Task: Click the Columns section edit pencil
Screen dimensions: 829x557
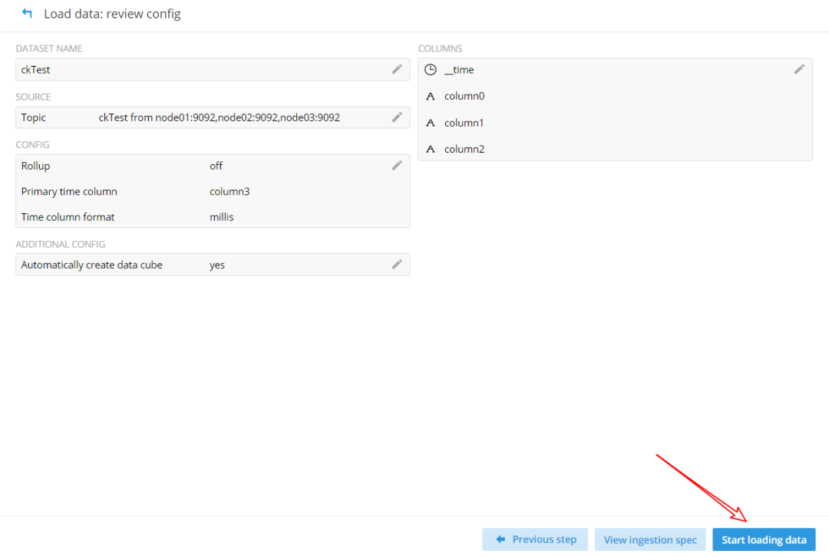Action: pos(799,69)
